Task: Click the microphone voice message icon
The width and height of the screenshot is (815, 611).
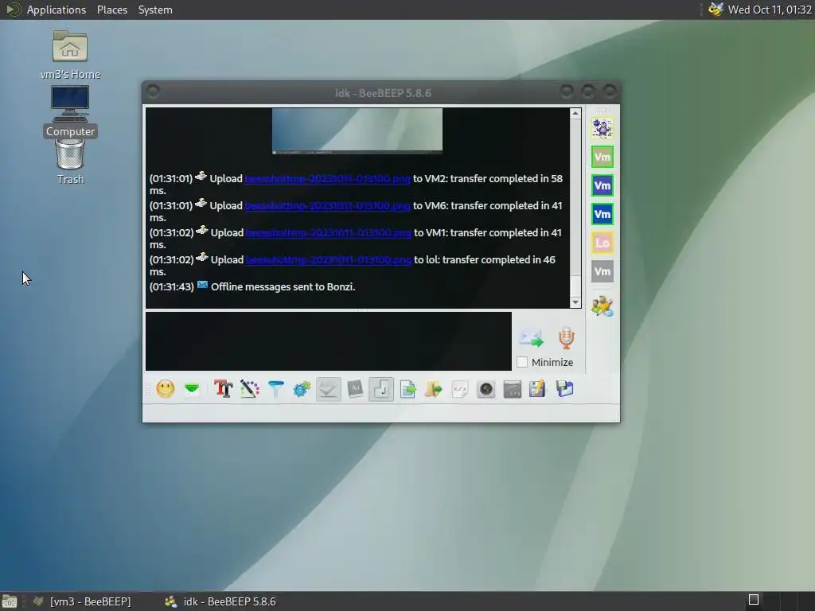Action: point(567,338)
